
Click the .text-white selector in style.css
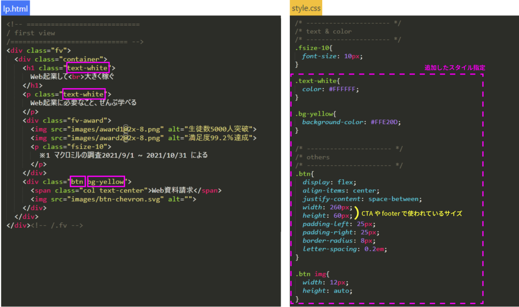(x=316, y=81)
